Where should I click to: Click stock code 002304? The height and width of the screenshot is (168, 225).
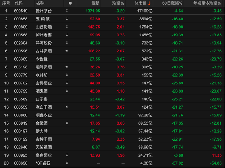tap(21, 43)
